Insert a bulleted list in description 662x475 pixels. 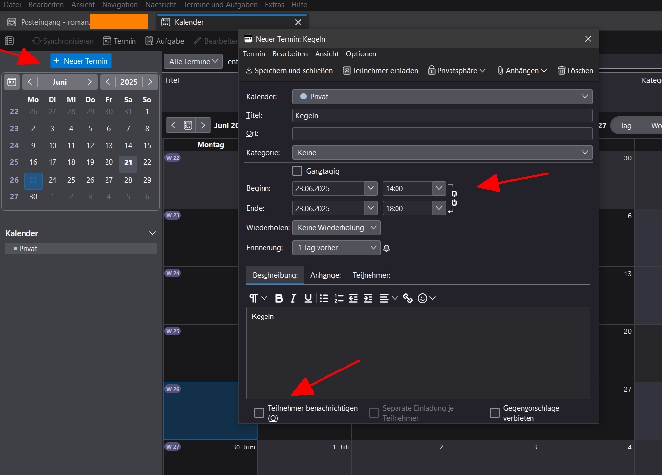click(x=324, y=298)
